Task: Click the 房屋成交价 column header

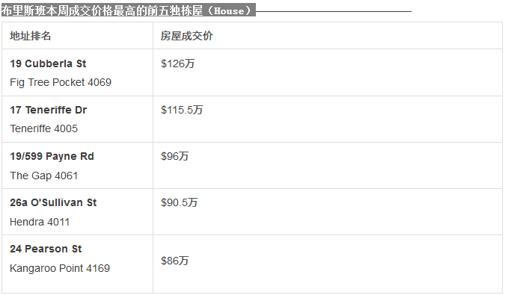Action: pos(187,36)
